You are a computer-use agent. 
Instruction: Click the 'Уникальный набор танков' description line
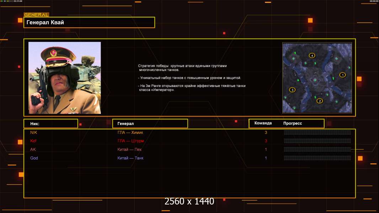coord(189,78)
